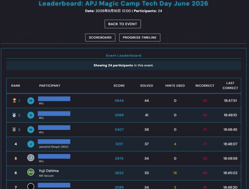Click the Event Leaderboard heading
Screen dimensions: 249x189
(x=124, y=56)
